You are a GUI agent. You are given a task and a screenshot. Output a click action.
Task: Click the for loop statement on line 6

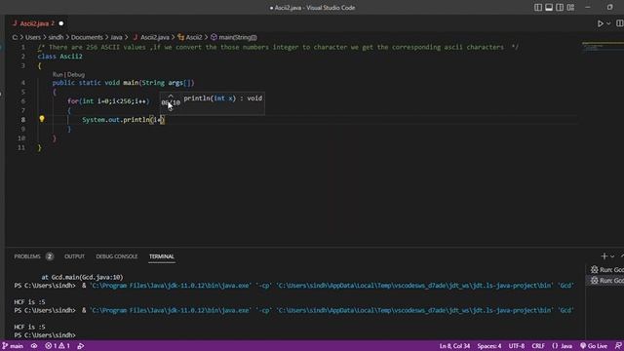point(108,101)
